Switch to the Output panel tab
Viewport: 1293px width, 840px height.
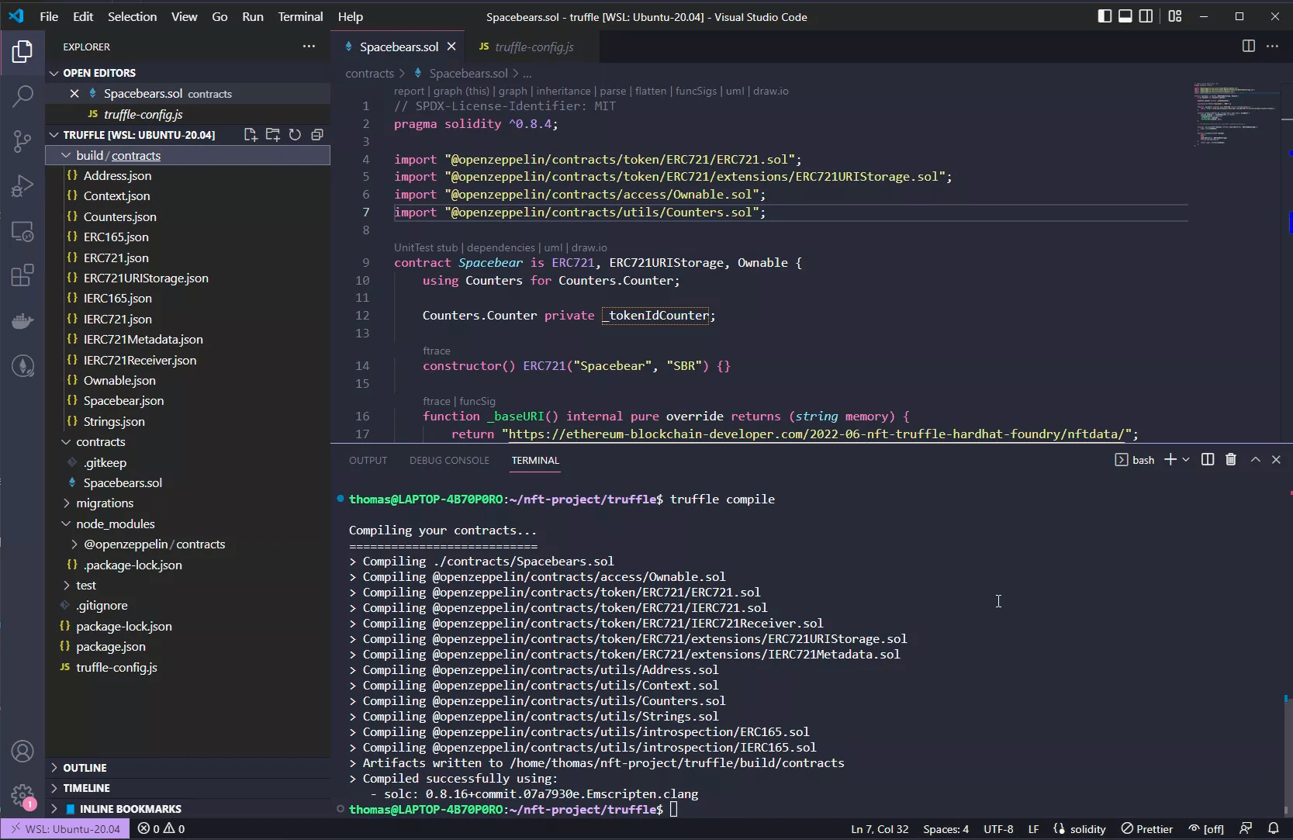pos(368,460)
